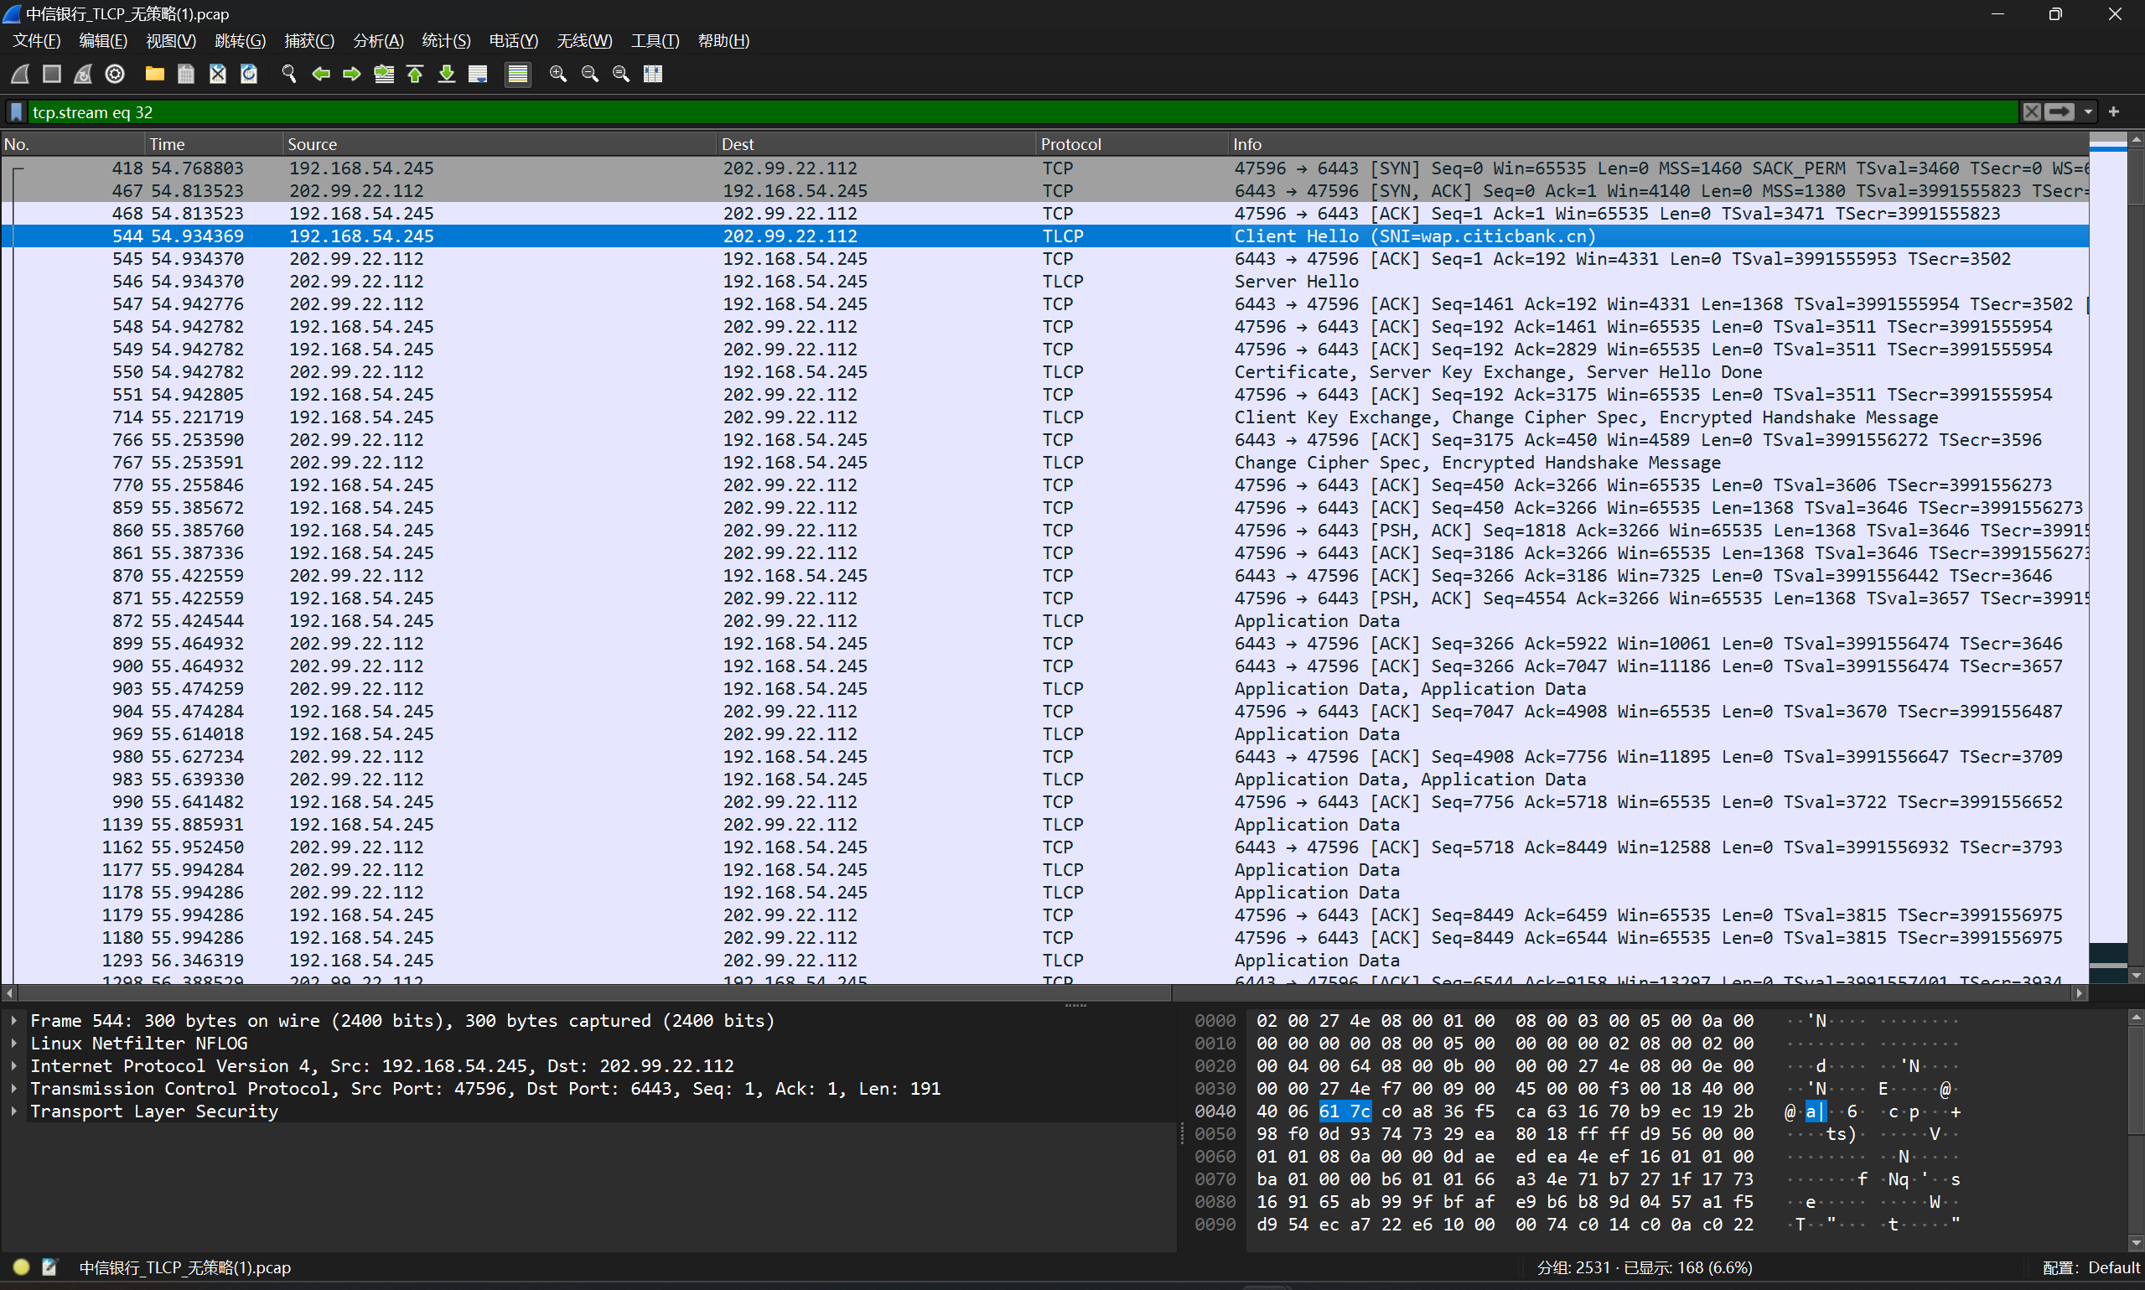The width and height of the screenshot is (2145, 1290).
Task: Toggle packet list colorize rules button
Action: pyautogui.click(x=518, y=74)
